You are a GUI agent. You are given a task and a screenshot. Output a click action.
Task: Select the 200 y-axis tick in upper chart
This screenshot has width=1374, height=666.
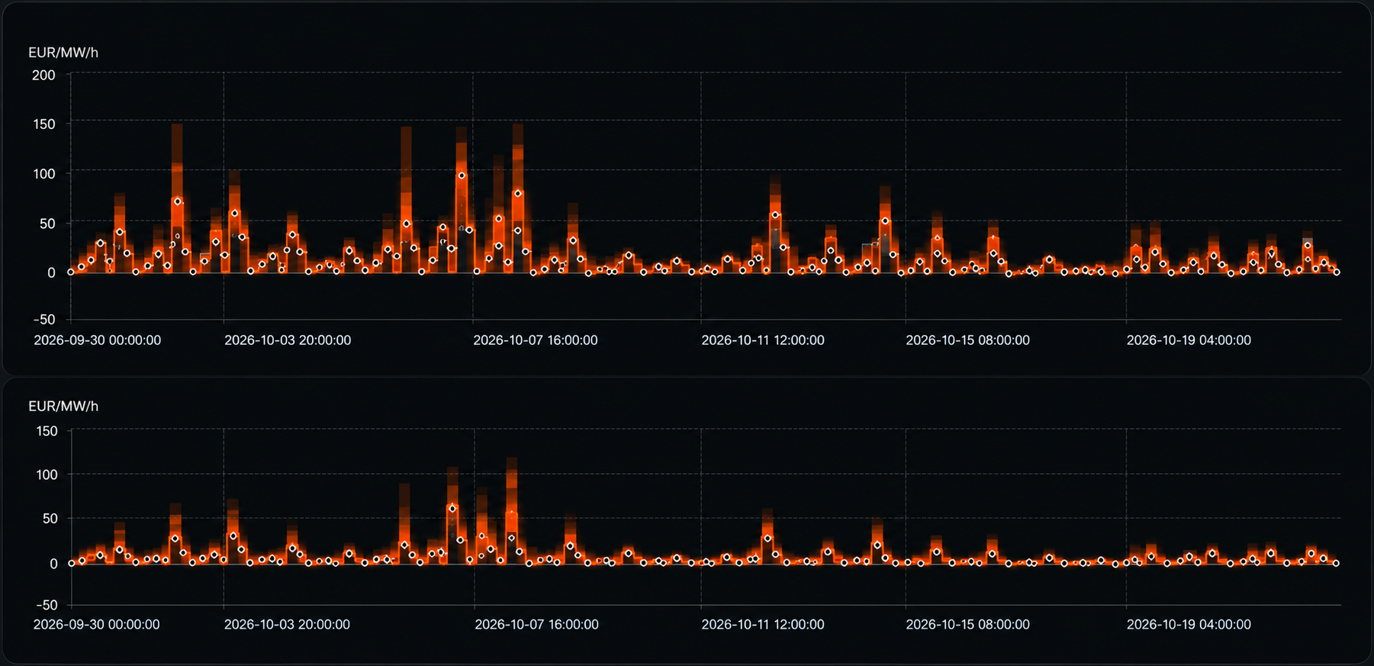click(x=43, y=75)
